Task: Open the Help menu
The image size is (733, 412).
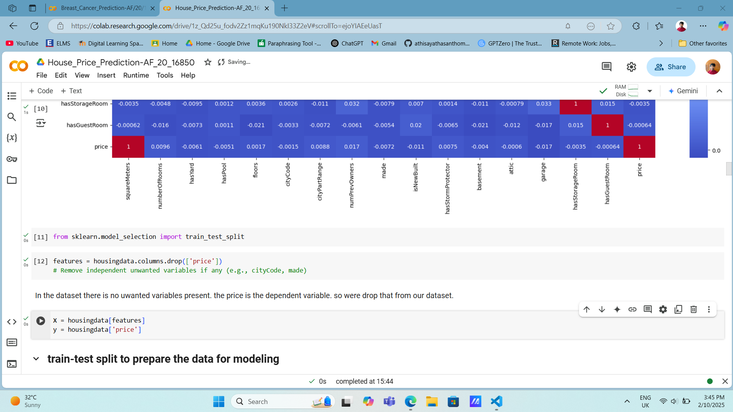Action: [188, 75]
